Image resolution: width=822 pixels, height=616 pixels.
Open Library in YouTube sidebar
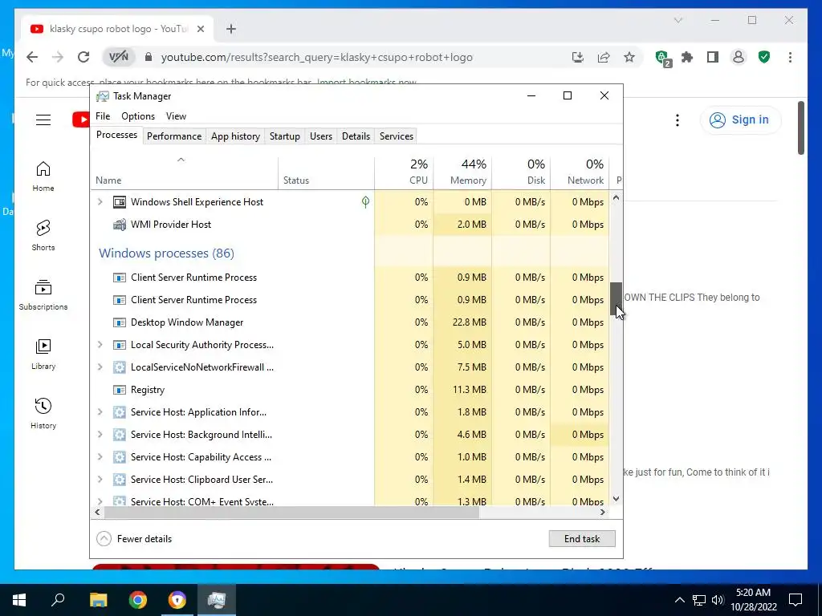(x=43, y=354)
